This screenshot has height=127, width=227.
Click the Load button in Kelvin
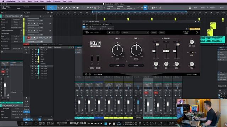point(154,32)
